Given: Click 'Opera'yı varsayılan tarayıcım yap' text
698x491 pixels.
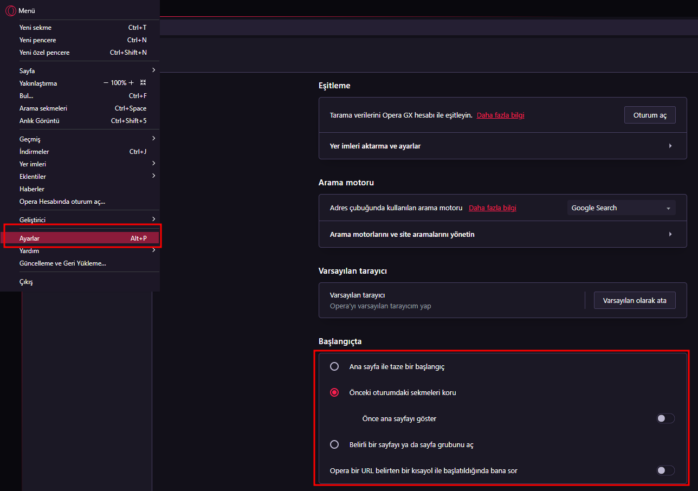Looking at the screenshot, I should click(x=380, y=306).
